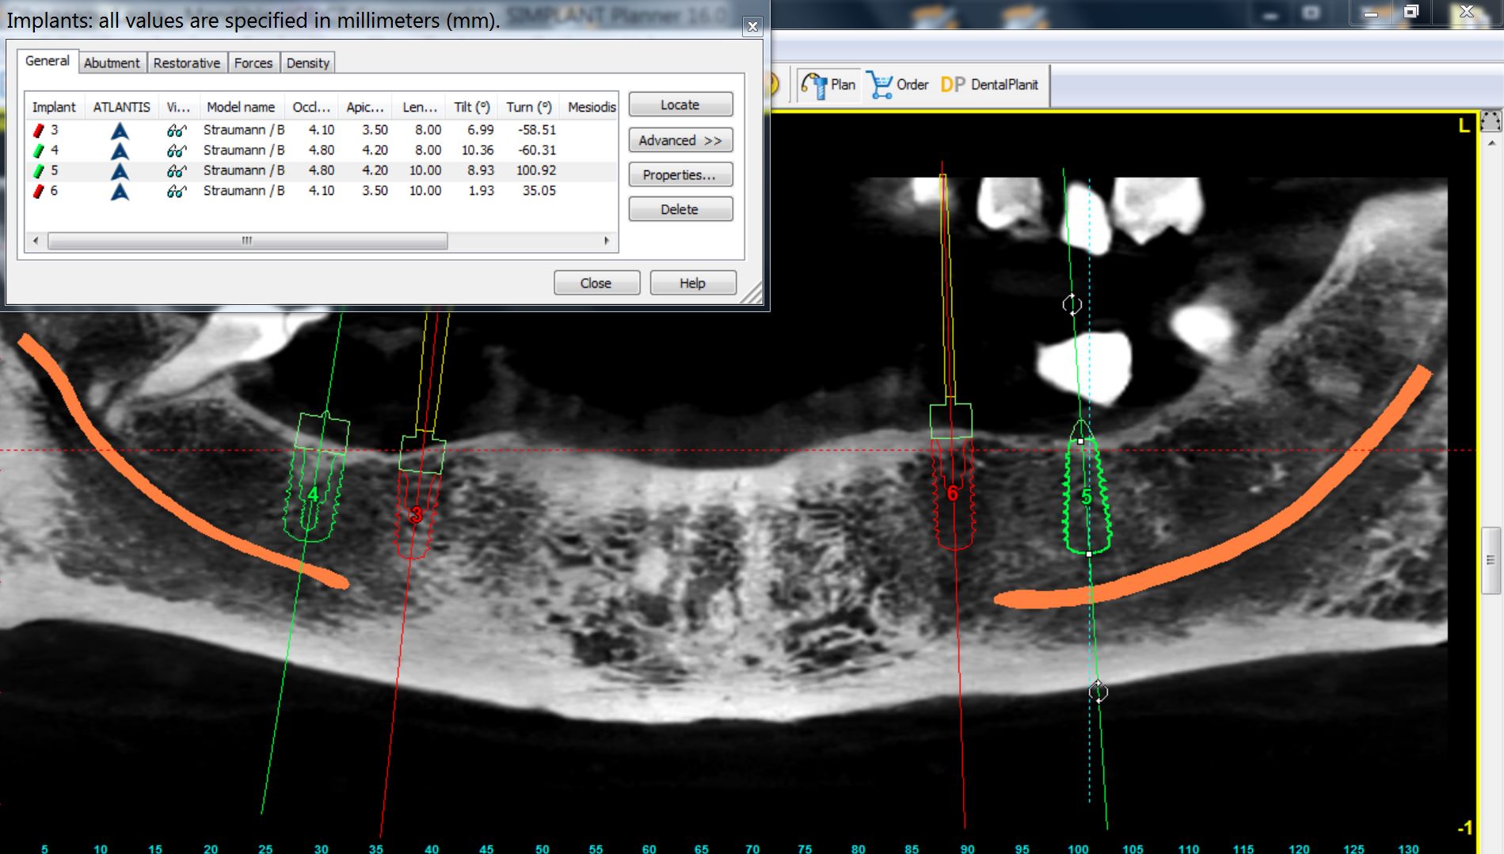Toggle the glasses visibility icon for implant 5

[176, 170]
